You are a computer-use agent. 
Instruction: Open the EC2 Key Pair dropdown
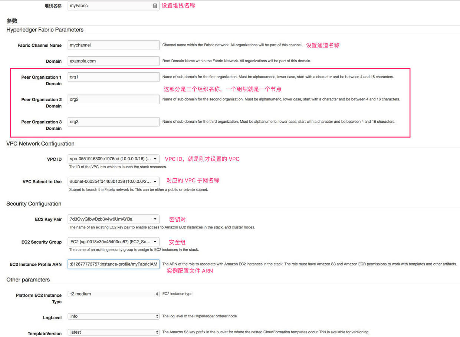tap(114, 219)
